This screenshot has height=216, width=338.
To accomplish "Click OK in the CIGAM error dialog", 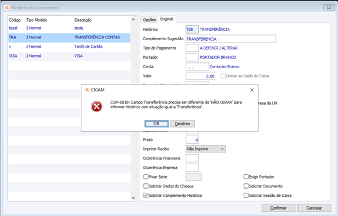I will (156, 123).
